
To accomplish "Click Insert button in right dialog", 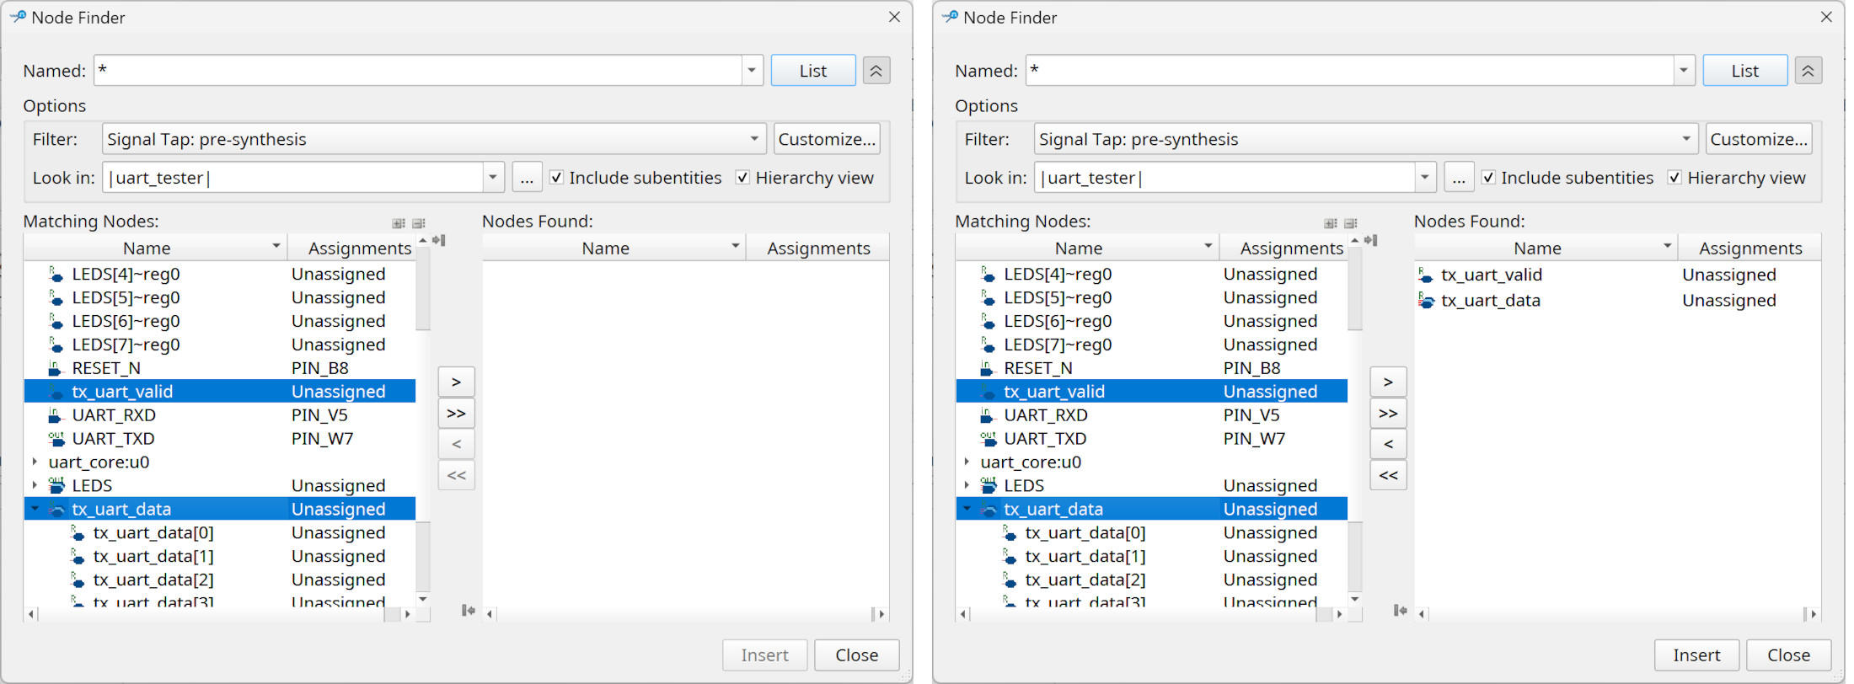I will tap(1696, 655).
